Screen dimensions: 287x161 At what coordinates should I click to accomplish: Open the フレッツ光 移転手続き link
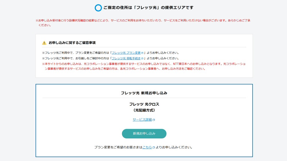coord(126,58)
